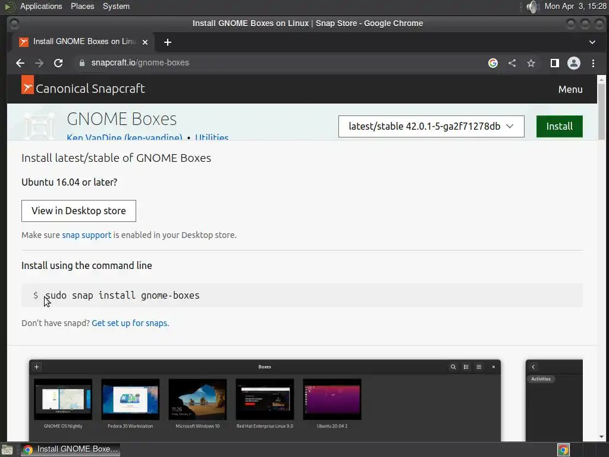Screen dimensions: 609x457
Task: Bookmark this page with the star
Action: click(531, 63)
